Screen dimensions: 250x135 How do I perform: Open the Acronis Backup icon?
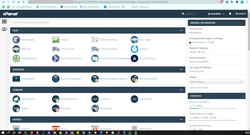pos(135,58)
